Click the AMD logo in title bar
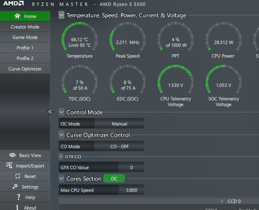Image resolution: width=259 pixels, height=210 pixels. (13, 3)
